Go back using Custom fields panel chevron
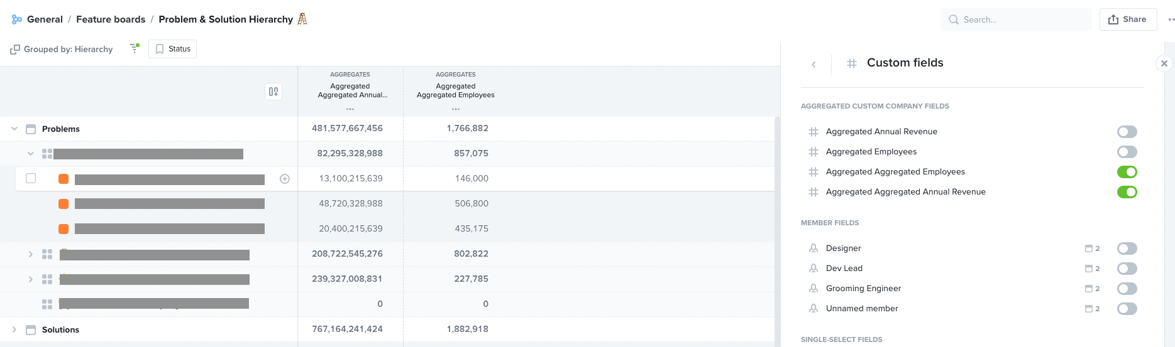Image resolution: width=1175 pixels, height=347 pixels. (x=814, y=64)
